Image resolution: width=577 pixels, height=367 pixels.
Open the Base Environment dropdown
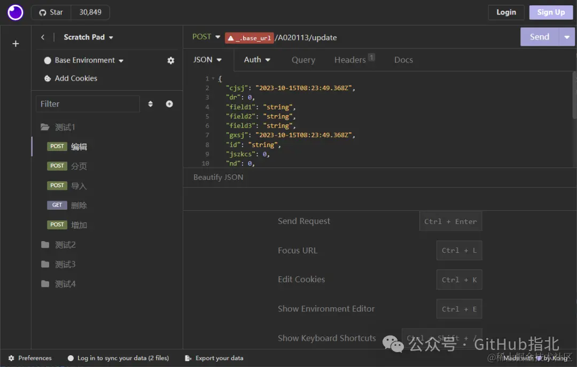pyautogui.click(x=89, y=60)
